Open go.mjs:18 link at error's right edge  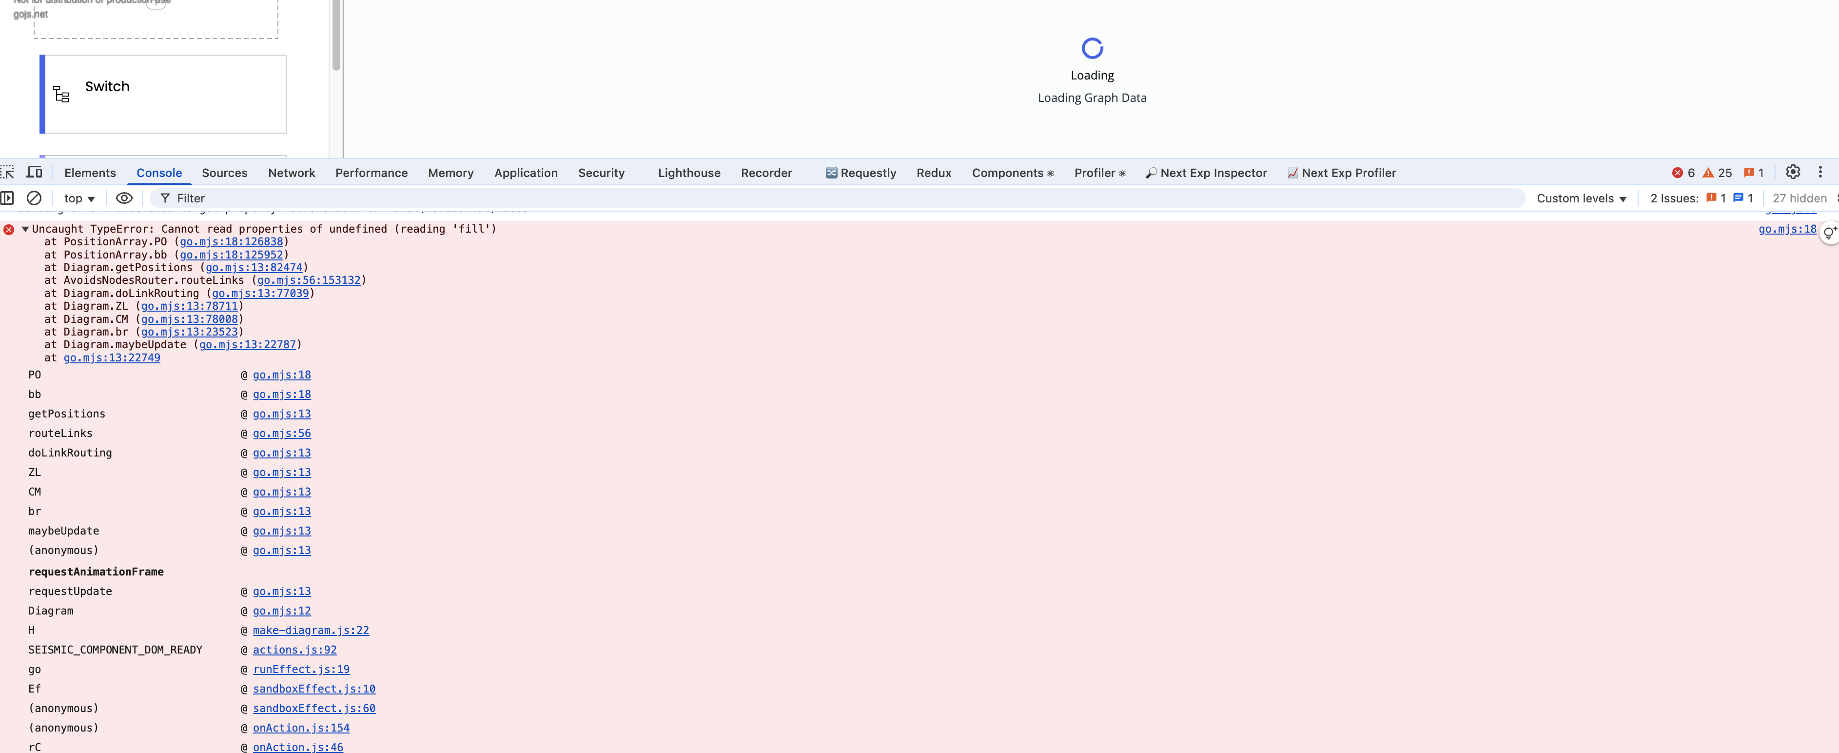point(1787,229)
